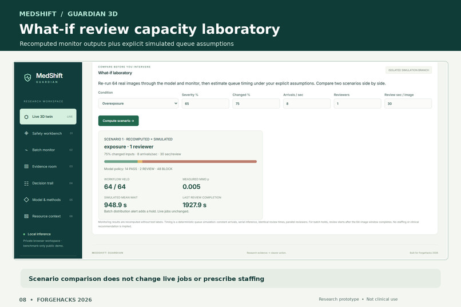Click 'SCENARIO 1 · RECOMPUTED + SIMULATED' label
The image size is (461, 307).
(138, 139)
